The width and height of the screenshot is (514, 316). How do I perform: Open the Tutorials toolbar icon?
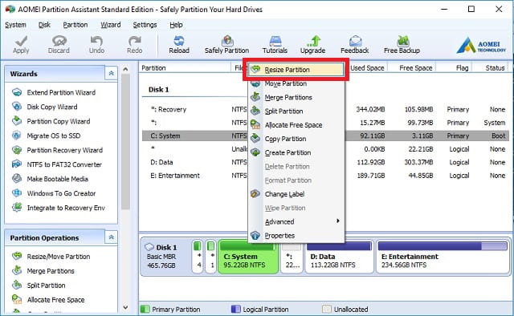(275, 44)
